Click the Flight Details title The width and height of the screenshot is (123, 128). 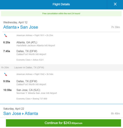coord(61,4)
